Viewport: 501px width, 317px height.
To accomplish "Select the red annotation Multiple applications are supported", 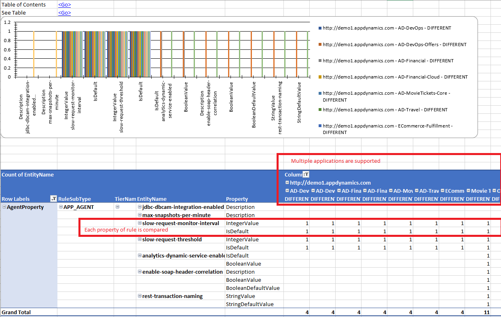I will 336,161.
